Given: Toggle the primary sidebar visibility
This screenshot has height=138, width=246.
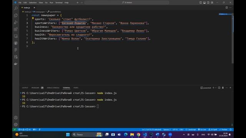Looking at the screenshot, I should 201,3.
